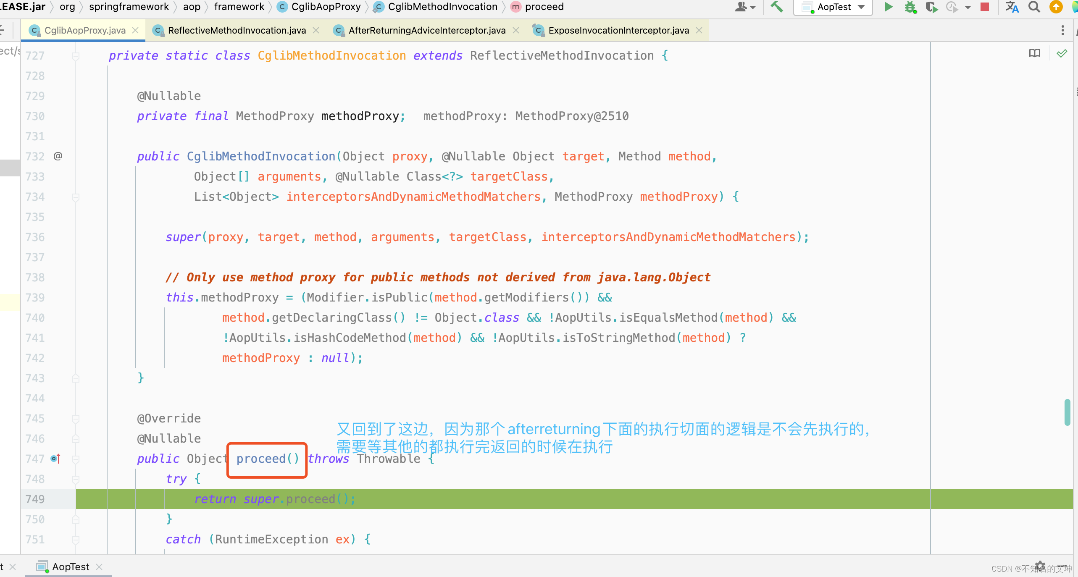
Task: Collapse try block fold at line 748
Action: 76,479
